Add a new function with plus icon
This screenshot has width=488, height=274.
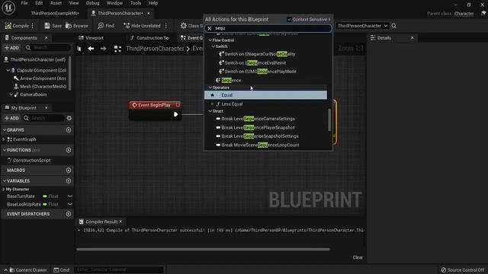(x=69, y=150)
